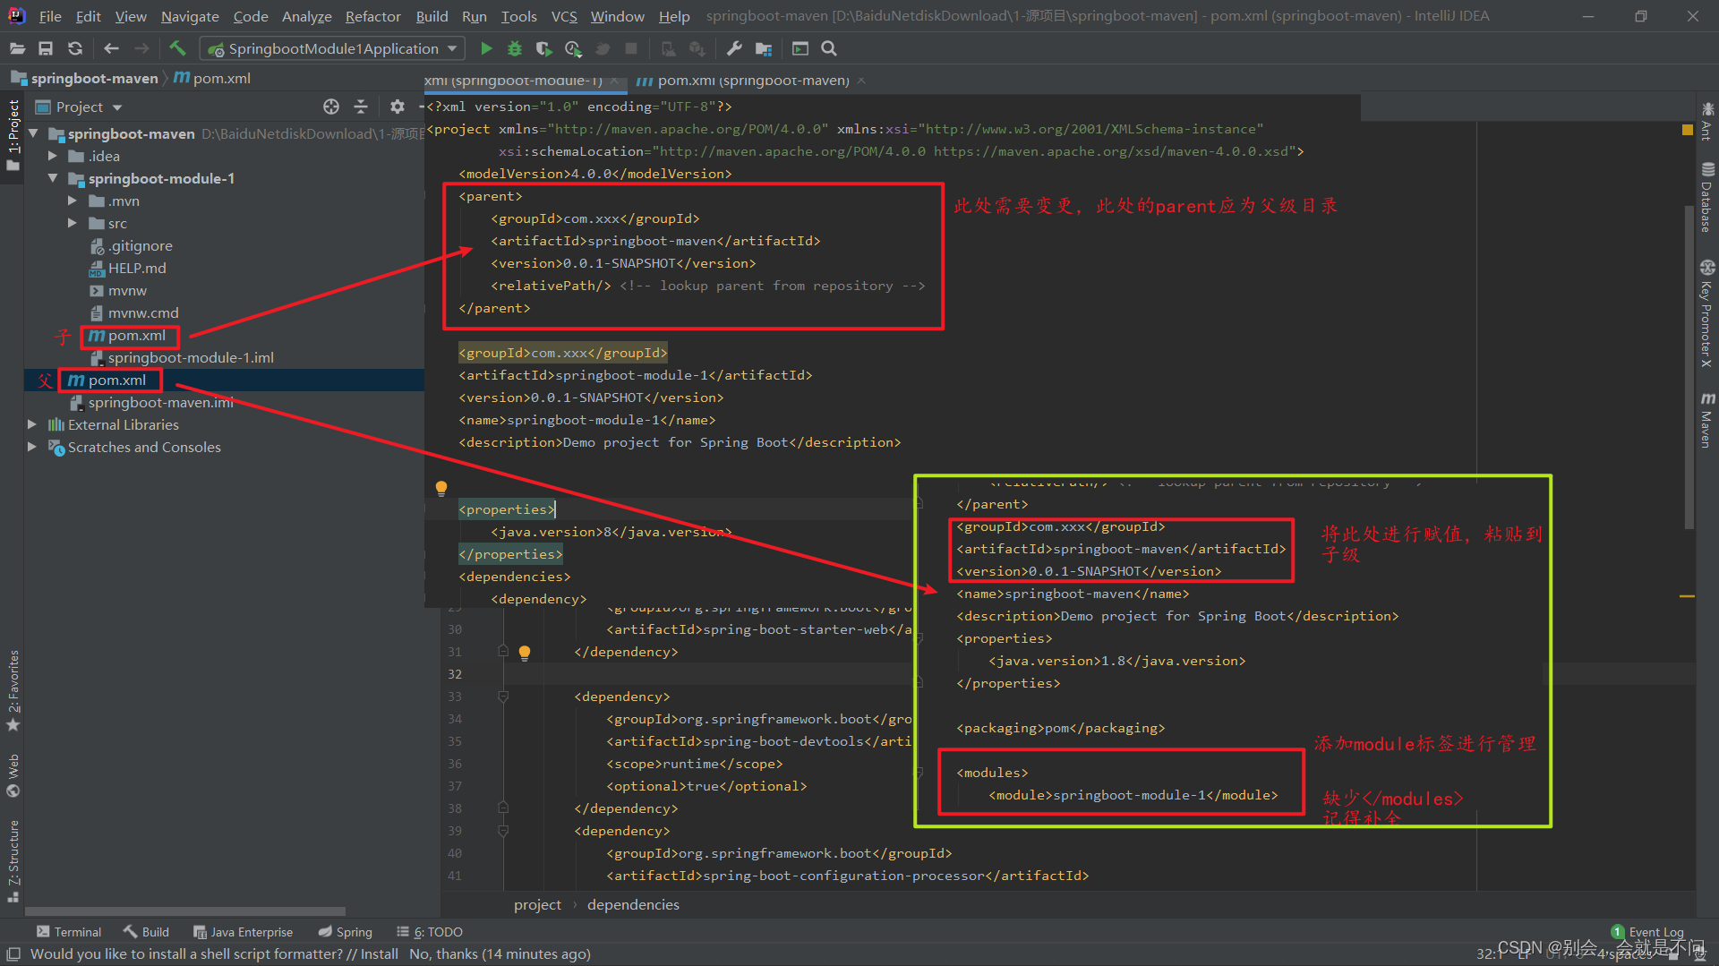
Task: Open the Terminal tool window
Action: [70, 932]
